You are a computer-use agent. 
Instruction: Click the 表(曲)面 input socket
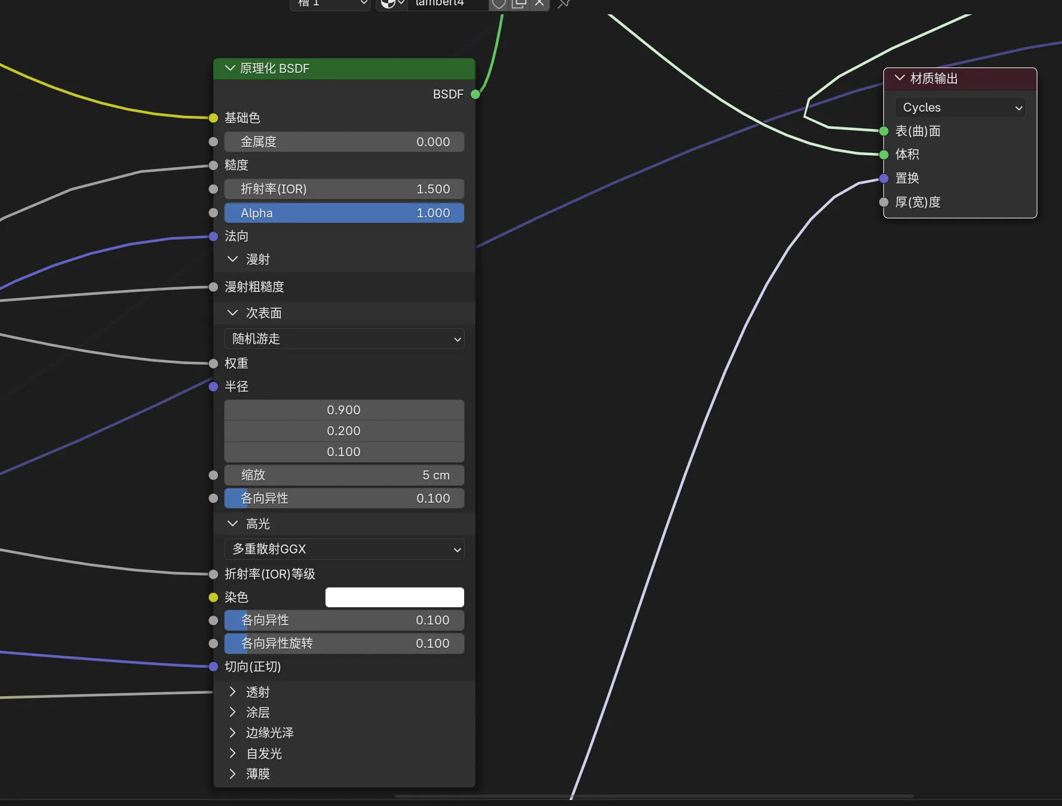(884, 131)
